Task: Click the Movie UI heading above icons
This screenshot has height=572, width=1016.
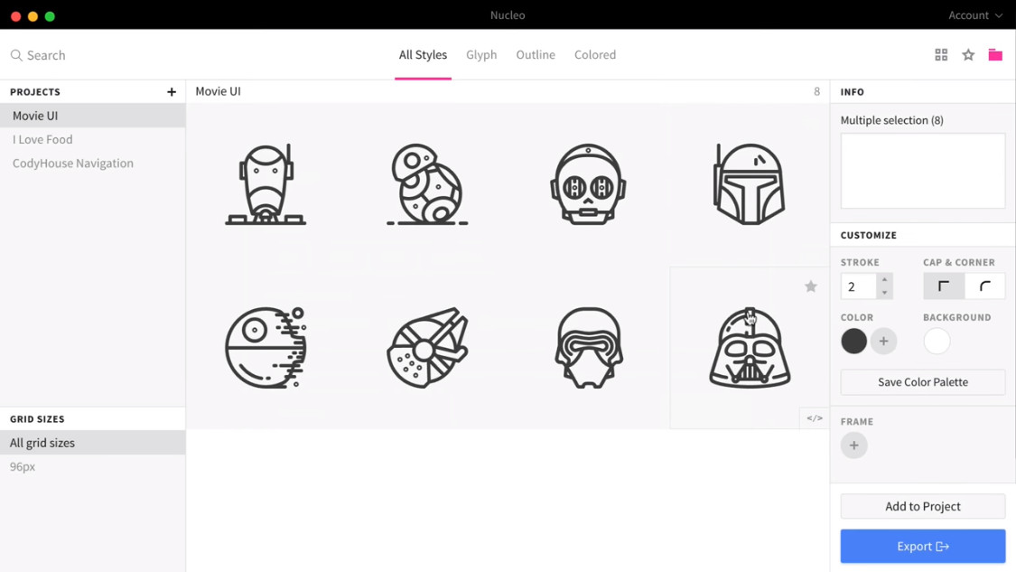Action: (219, 91)
